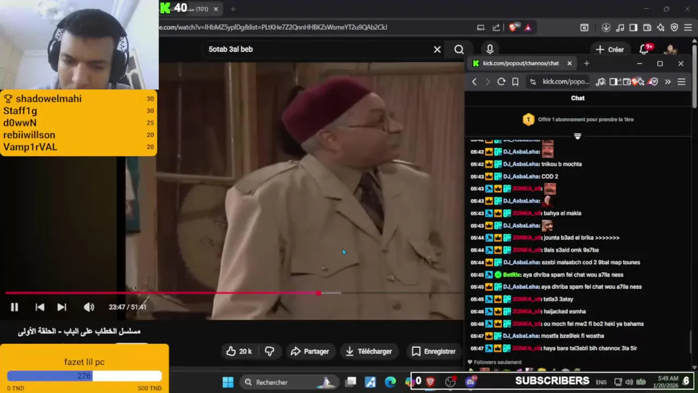The width and height of the screenshot is (698, 393).
Task: Like the video with 20 k likes
Action: point(238,352)
